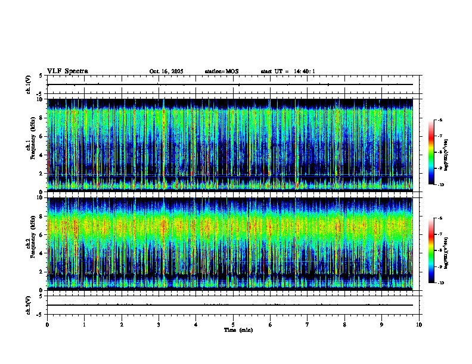Image resolution: width=472 pixels, height=364 pixels.
Task: Click time axis tick label "5"
Action: coord(233,325)
